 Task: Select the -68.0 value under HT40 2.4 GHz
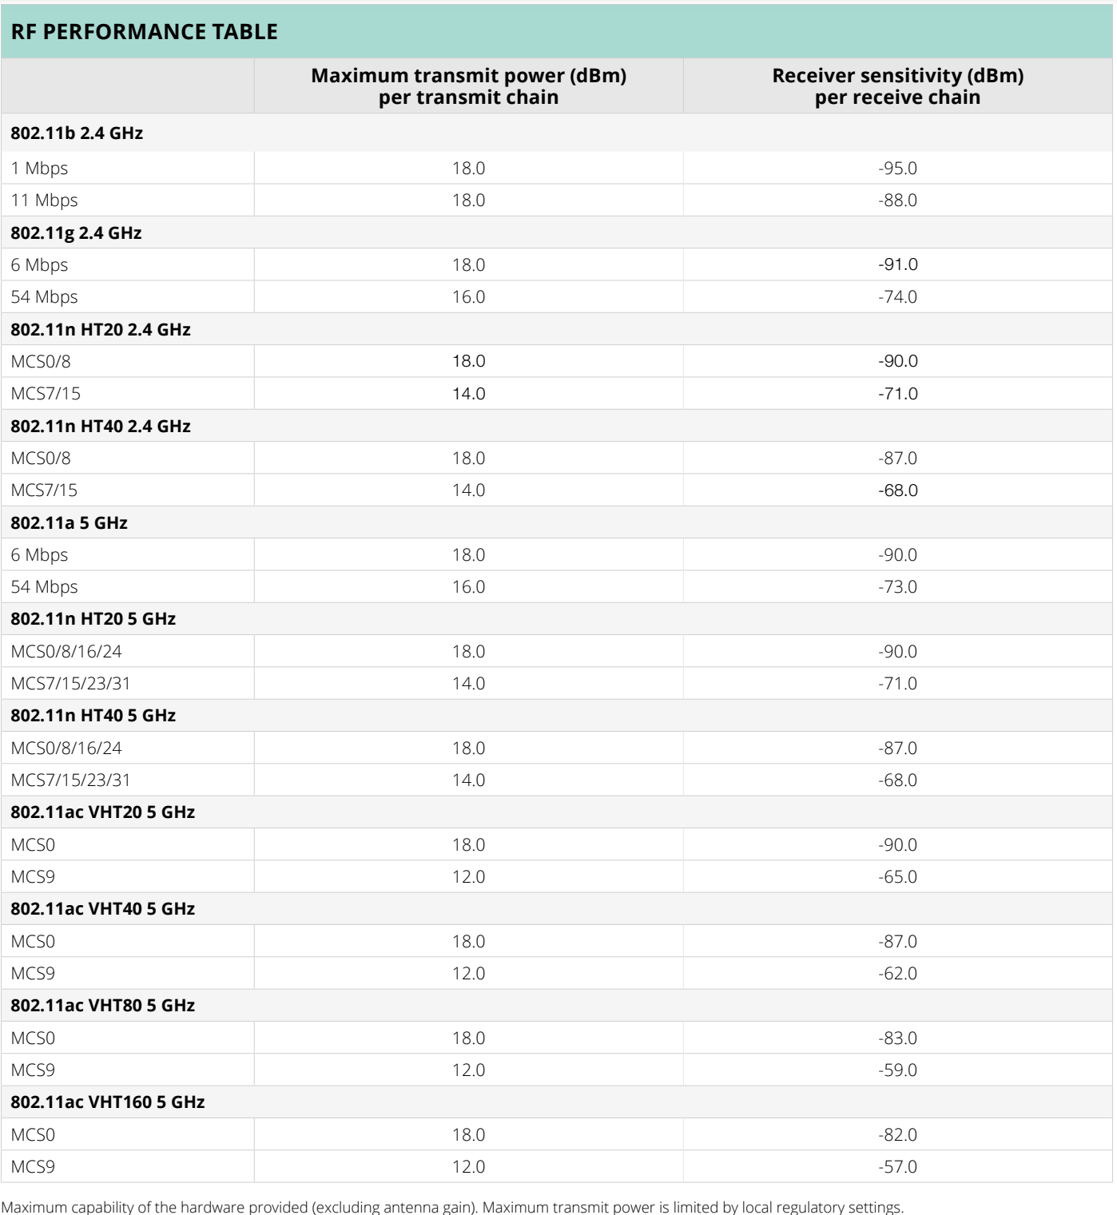click(898, 490)
